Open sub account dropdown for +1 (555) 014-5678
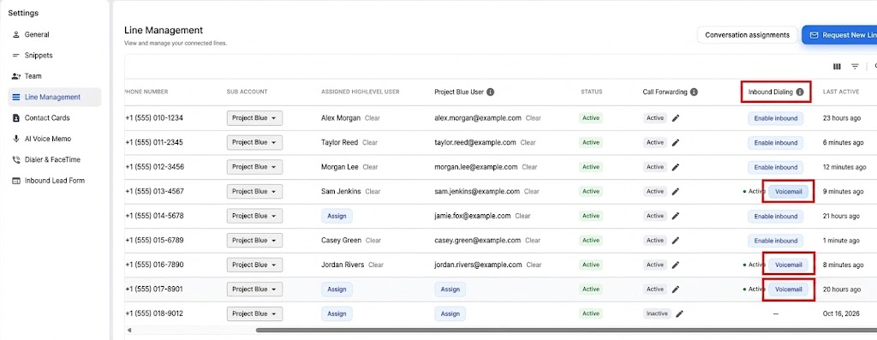 (x=254, y=216)
